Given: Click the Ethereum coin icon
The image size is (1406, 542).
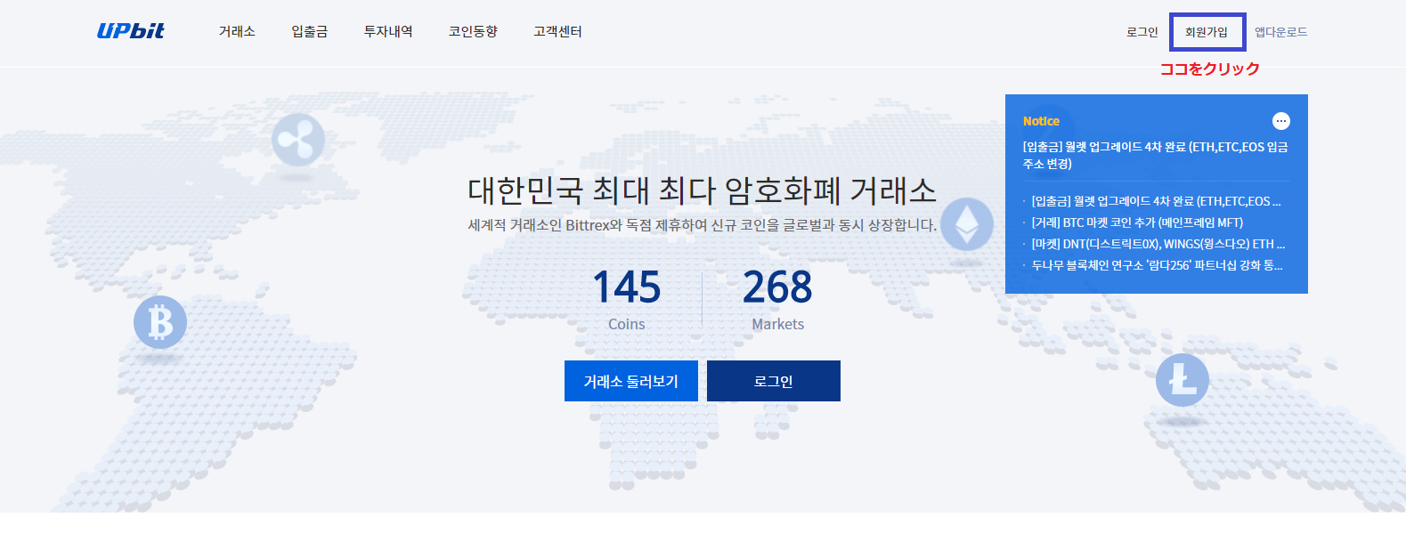Looking at the screenshot, I should click(967, 223).
